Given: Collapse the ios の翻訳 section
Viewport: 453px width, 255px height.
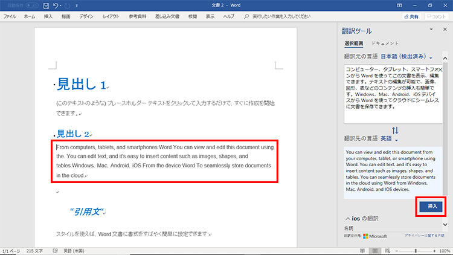Looking at the screenshot, I should (348, 218).
